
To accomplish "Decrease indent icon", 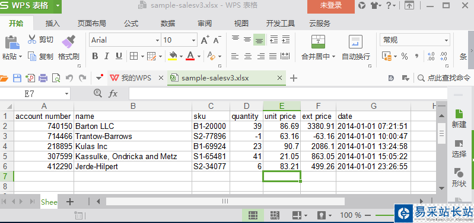I will 273,40.
